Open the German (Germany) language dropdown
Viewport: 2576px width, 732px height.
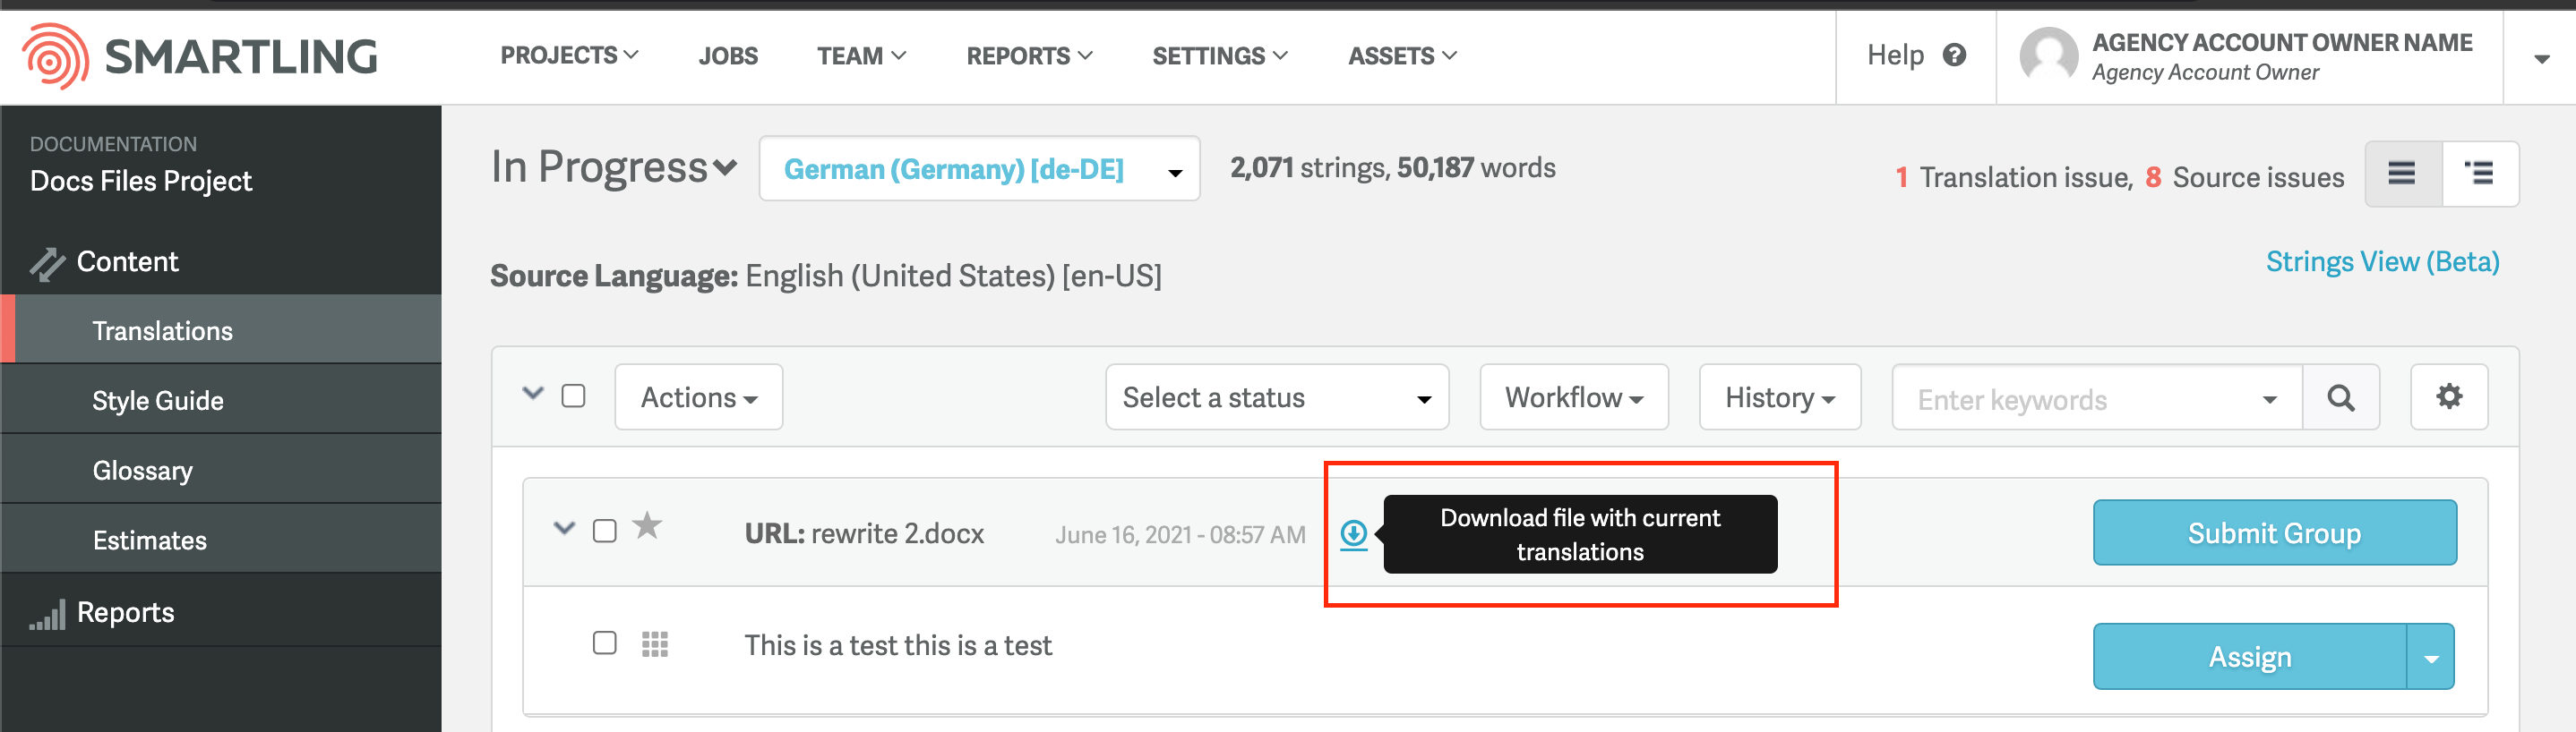point(979,170)
